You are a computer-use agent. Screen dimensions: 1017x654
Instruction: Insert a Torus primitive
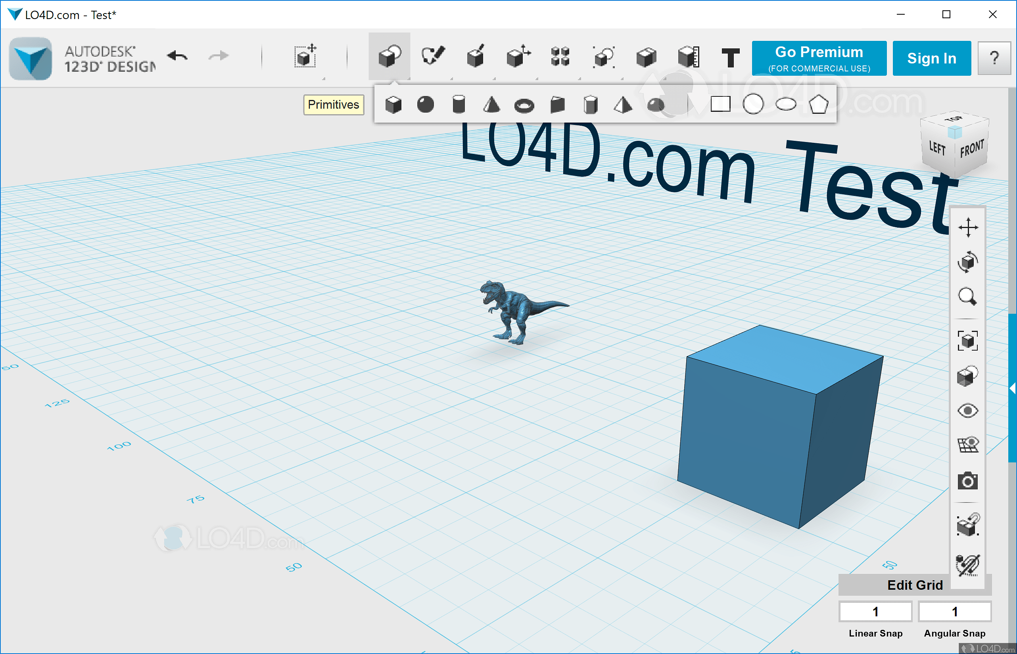point(524,105)
